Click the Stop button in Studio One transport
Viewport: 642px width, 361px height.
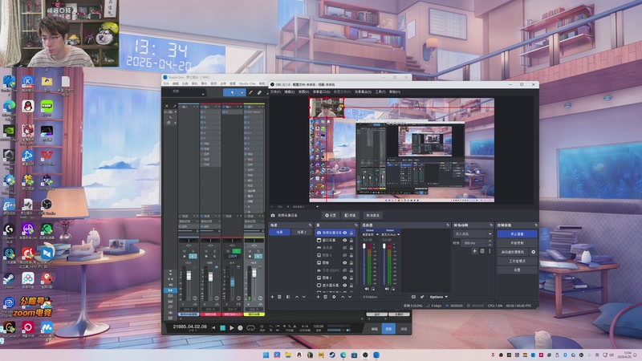click(x=223, y=328)
